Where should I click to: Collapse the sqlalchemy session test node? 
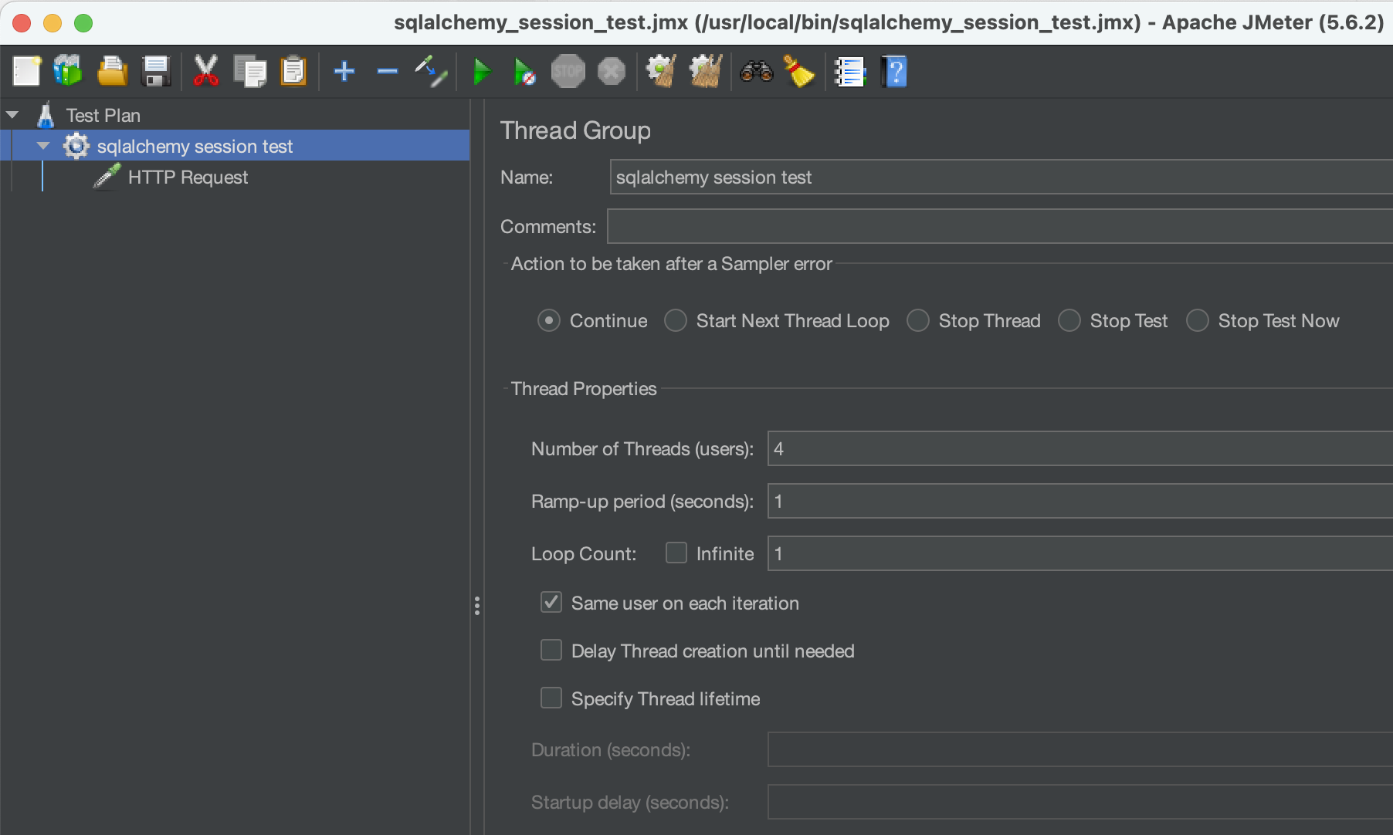43,146
